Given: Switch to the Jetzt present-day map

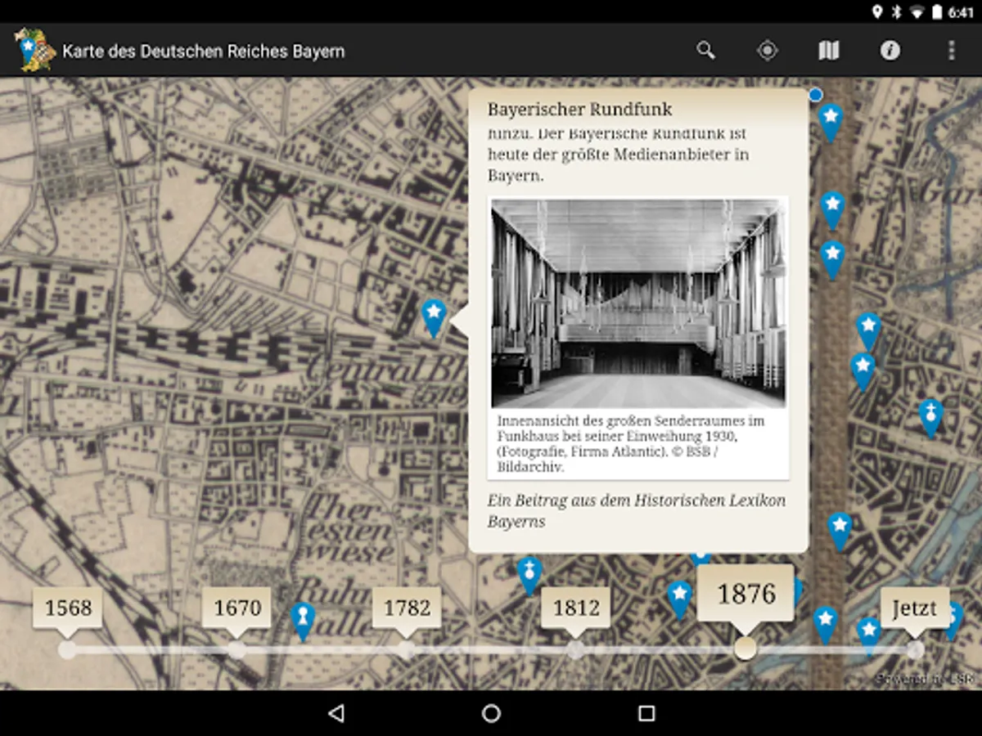Looking at the screenshot, I should pos(915,608).
